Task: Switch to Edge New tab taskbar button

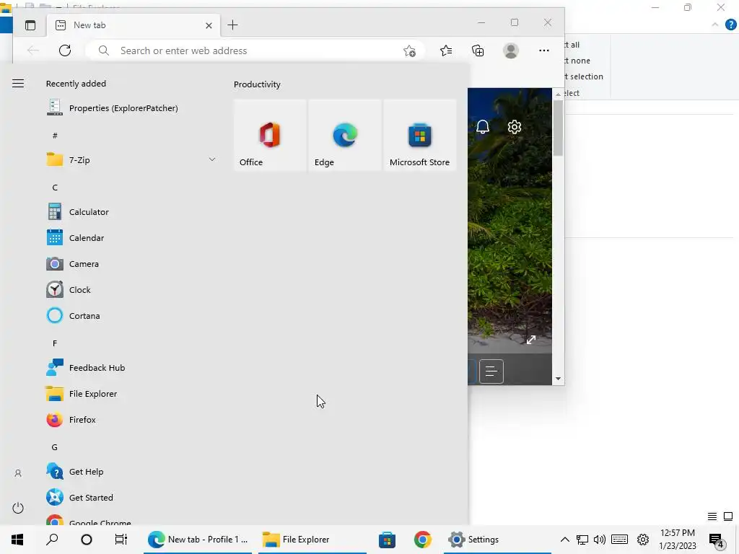Action: click(198, 540)
